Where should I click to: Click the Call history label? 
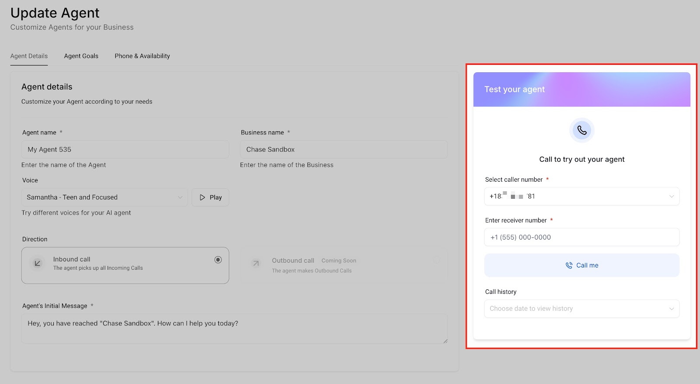[x=501, y=292]
